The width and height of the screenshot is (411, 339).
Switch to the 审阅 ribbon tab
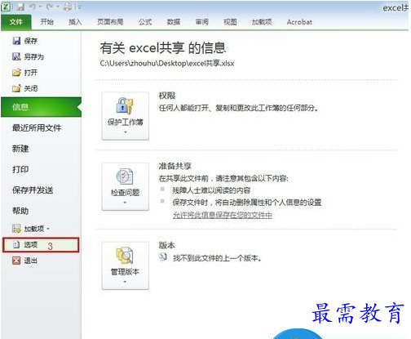point(202,22)
